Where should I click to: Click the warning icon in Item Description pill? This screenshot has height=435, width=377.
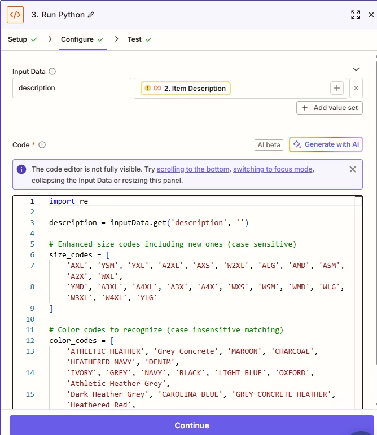[148, 88]
